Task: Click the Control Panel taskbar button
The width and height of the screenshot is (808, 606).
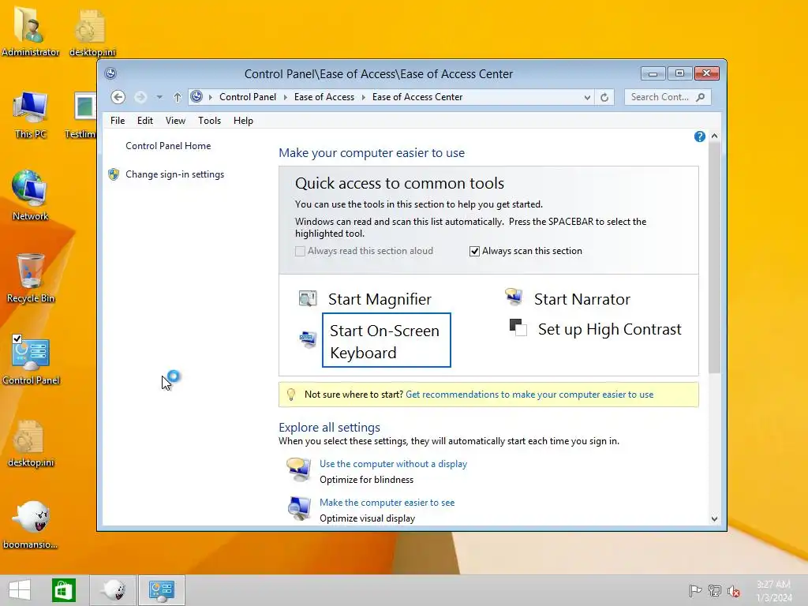Action: pyautogui.click(x=162, y=590)
